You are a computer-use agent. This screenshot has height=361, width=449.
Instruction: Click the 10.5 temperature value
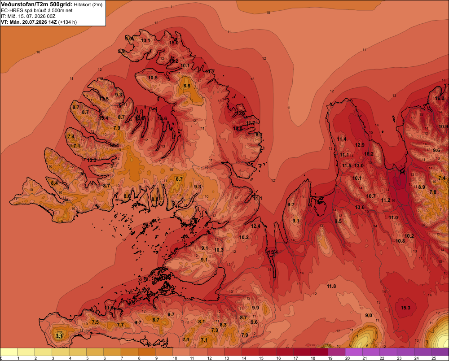[x=153, y=78]
